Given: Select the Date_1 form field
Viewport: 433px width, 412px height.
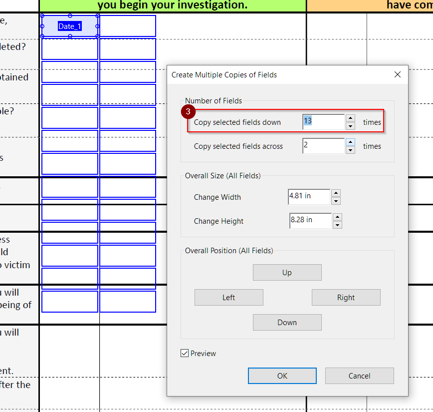Looking at the screenshot, I should coord(69,26).
